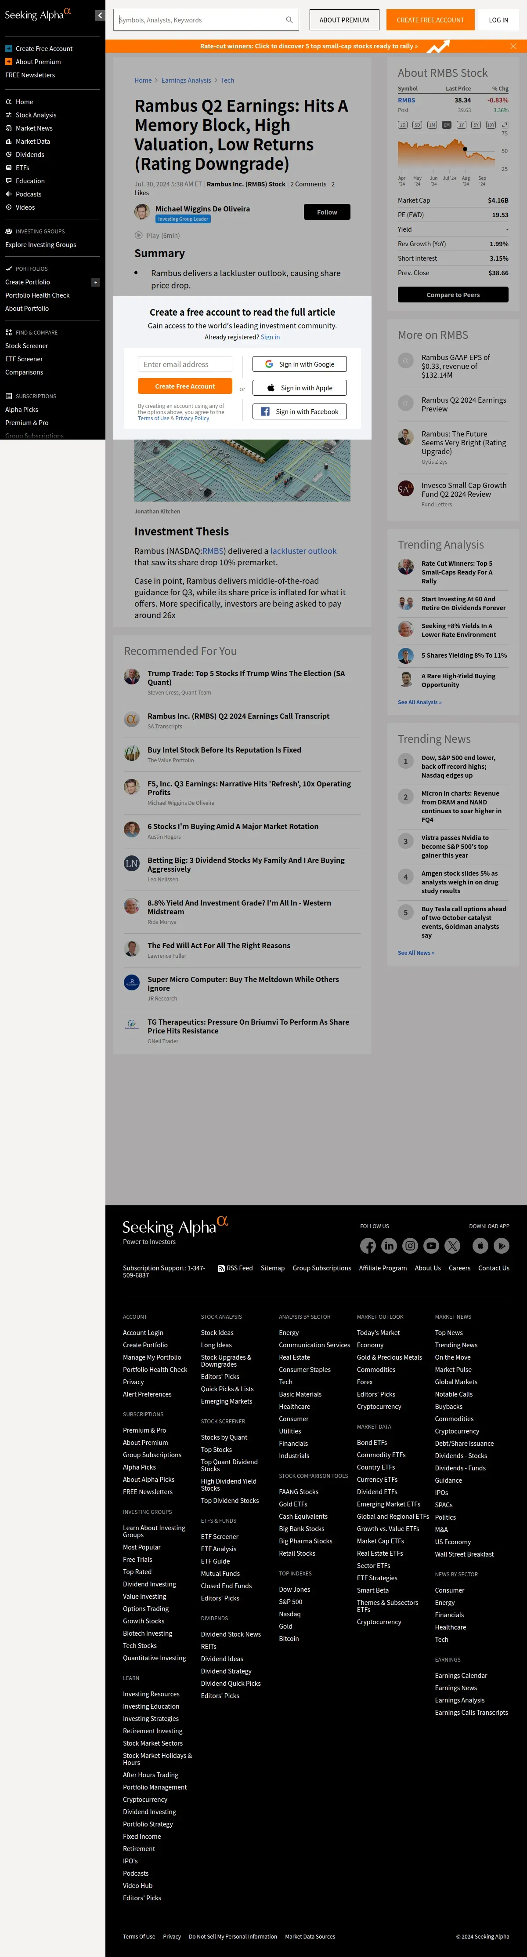Open footer Earnings Calendar link

461,1675
